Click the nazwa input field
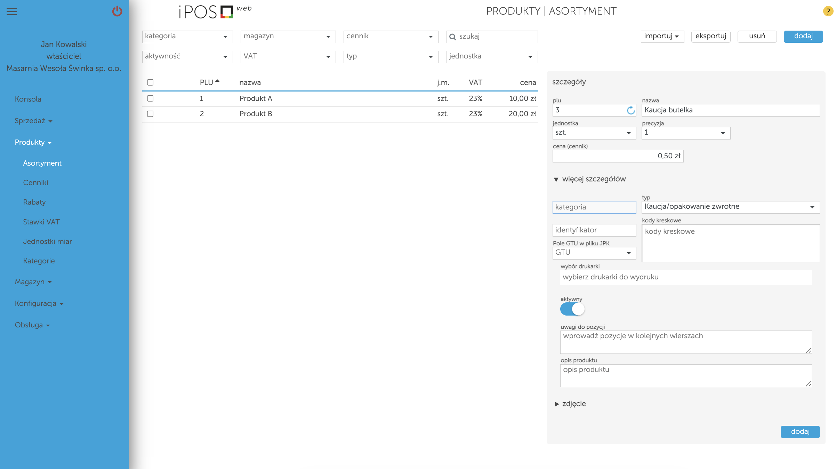 click(730, 110)
